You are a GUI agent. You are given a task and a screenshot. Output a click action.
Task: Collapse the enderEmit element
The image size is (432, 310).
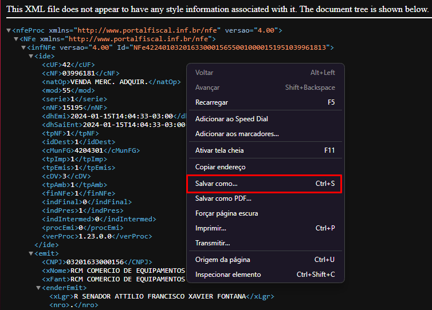click(38, 288)
